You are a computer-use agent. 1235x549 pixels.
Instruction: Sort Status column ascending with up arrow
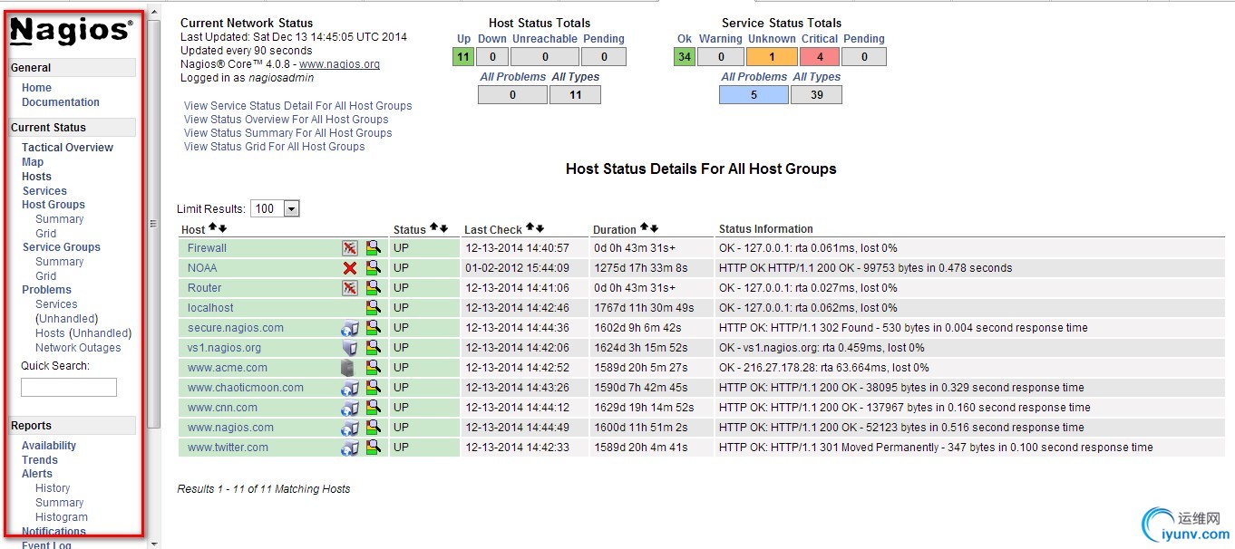(x=433, y=228)
